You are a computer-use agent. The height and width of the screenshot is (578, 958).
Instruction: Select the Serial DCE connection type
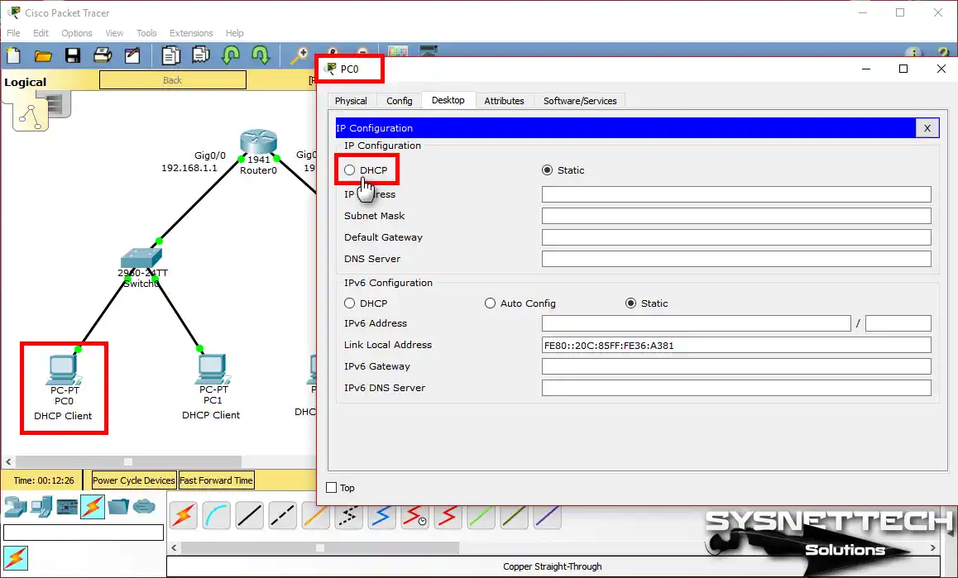[x=414, y=514]
